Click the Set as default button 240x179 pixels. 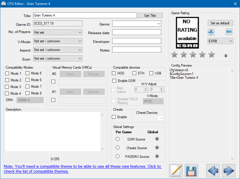pos(220,23)
